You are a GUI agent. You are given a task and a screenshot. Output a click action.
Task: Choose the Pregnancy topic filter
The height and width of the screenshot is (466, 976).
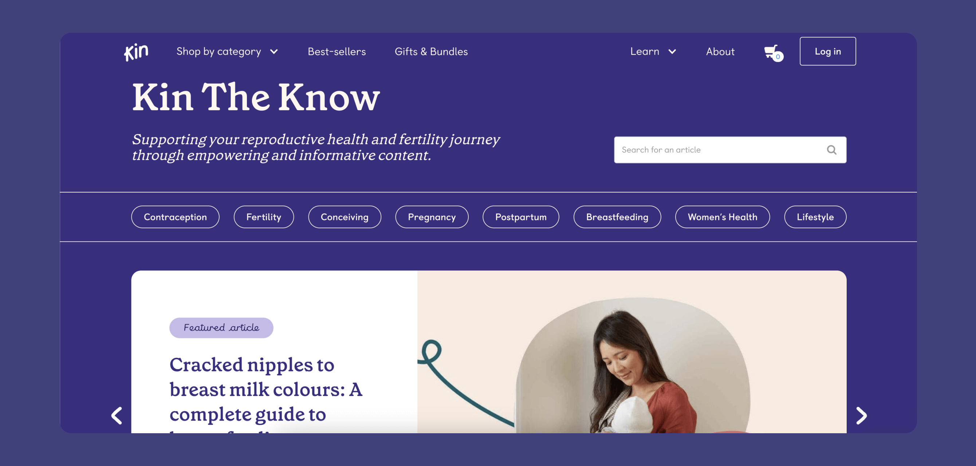pos(432,217)
